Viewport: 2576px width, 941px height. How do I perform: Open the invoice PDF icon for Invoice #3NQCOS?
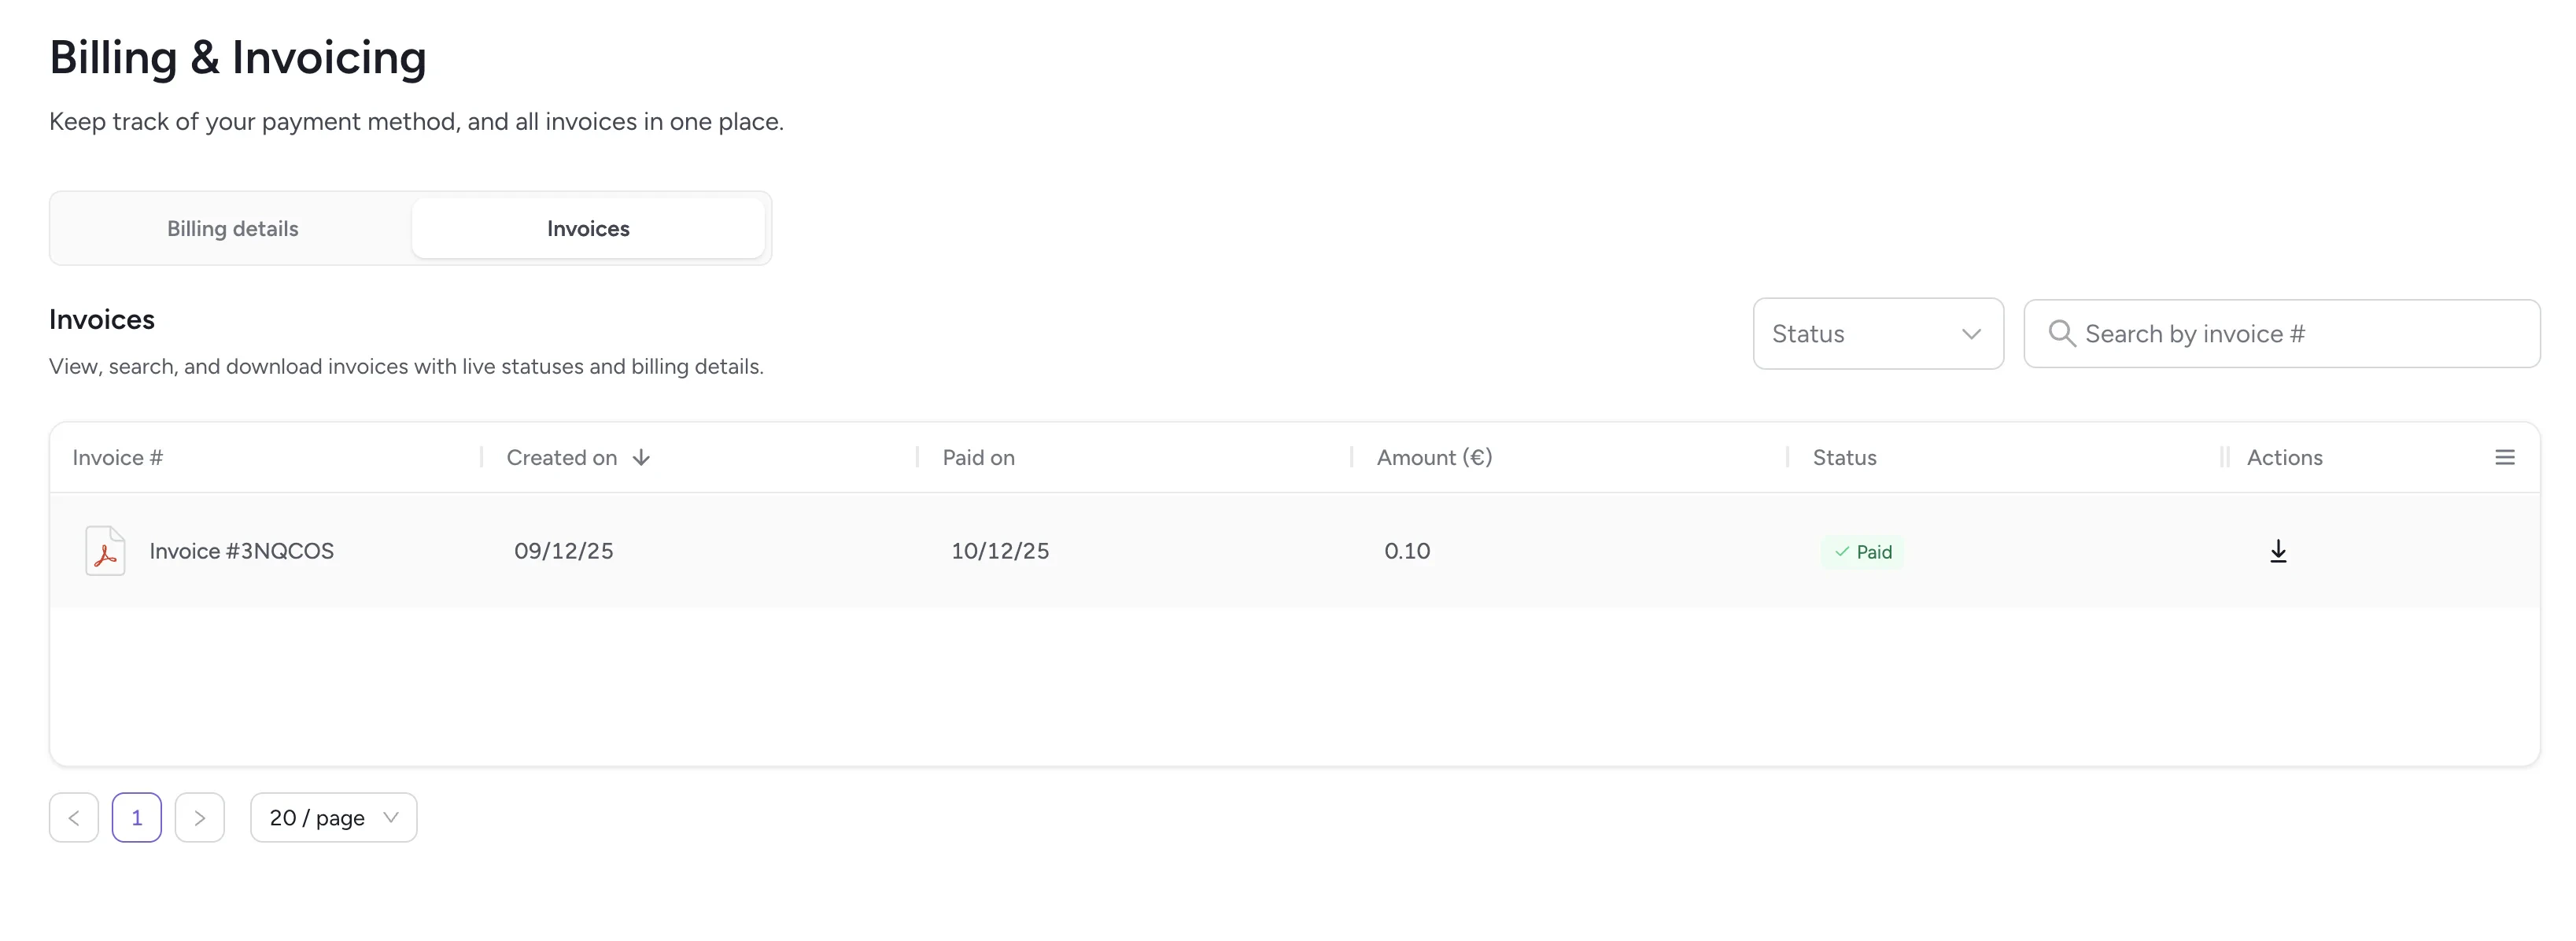[104, 550]
